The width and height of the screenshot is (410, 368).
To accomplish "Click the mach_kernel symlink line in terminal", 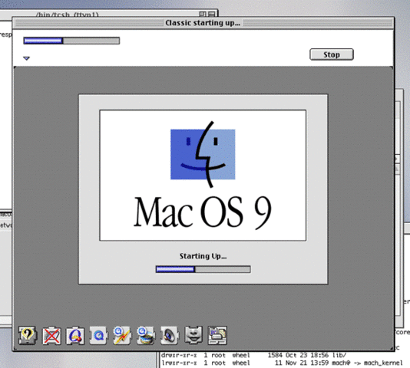I will click(x=282, y=363).
